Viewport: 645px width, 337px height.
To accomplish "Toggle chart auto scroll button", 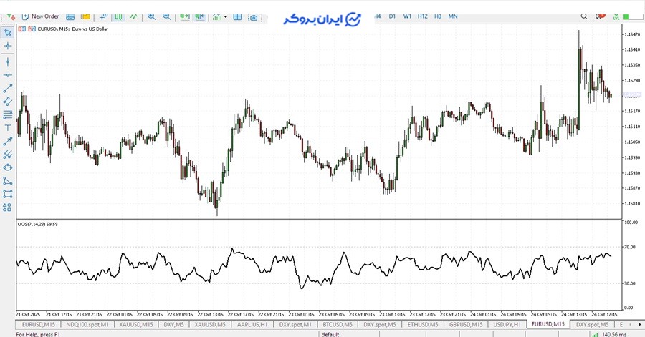I will [183, 16].
